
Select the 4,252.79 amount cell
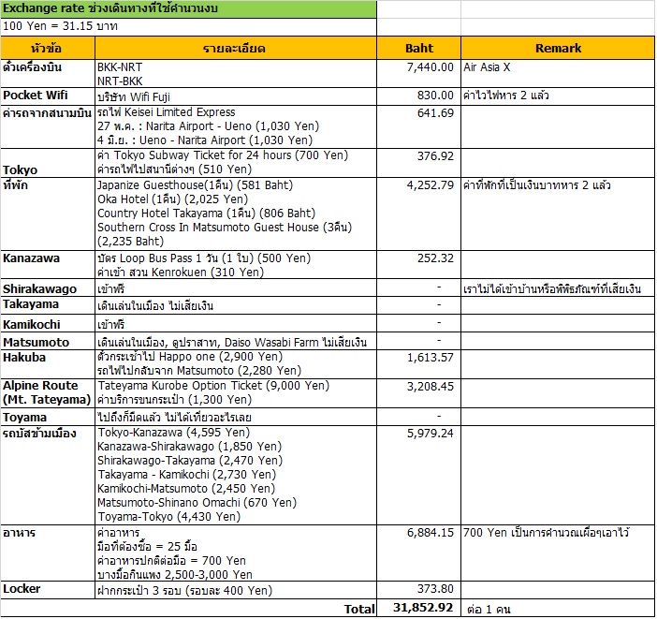click(418, 214)
